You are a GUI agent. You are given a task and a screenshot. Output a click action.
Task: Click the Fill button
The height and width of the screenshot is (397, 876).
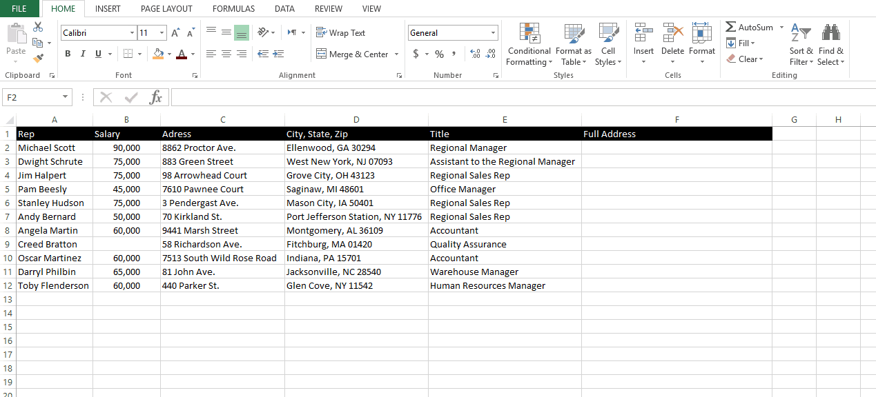tap(741, 43)
